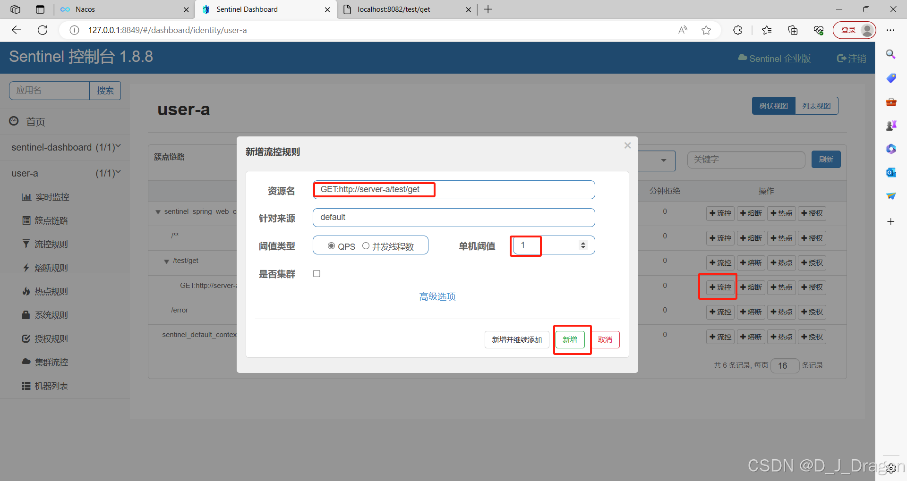Viewport: 907px width, 481px height.
Task: Click the 针对来源 input field
Action: (453, 218)
